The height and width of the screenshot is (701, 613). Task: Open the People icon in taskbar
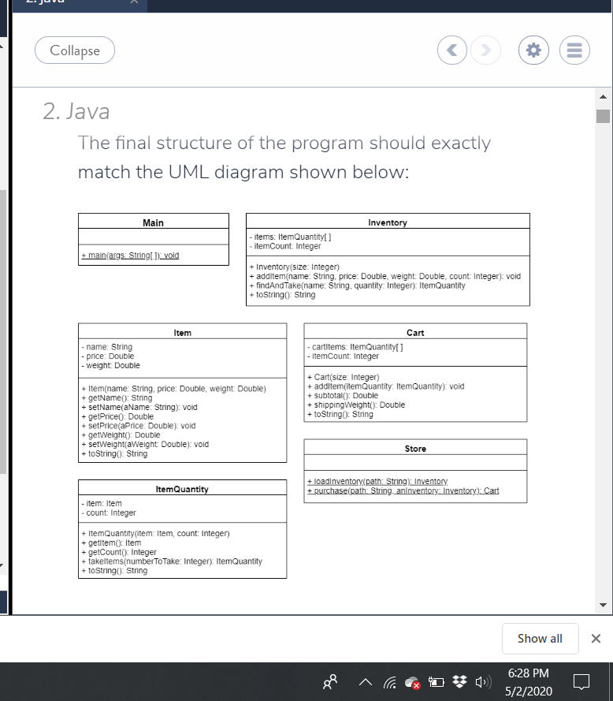click(330, 681)
